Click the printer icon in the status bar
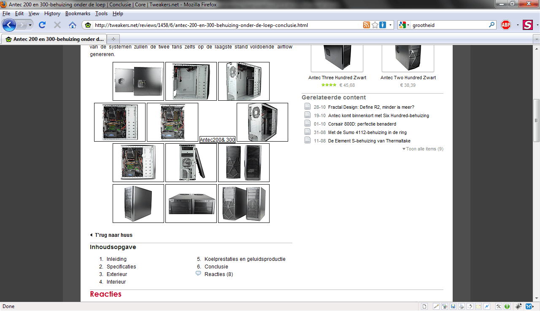The width and height of the screenshot is (540, 311). (x=462, y=306)
